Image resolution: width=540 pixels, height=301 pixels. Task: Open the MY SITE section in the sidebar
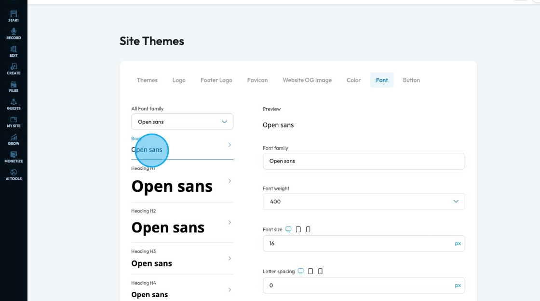(14, 122)
